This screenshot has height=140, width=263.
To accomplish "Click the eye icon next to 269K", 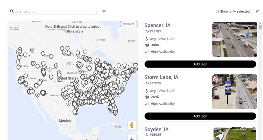I will click(x=147, y=97).
